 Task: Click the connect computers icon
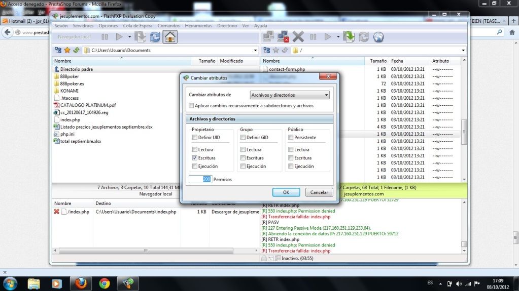(x=268, y=36)
